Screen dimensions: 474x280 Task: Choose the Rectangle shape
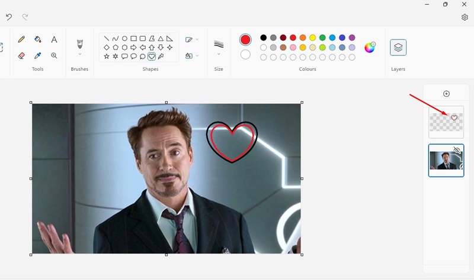click(134, 38)
